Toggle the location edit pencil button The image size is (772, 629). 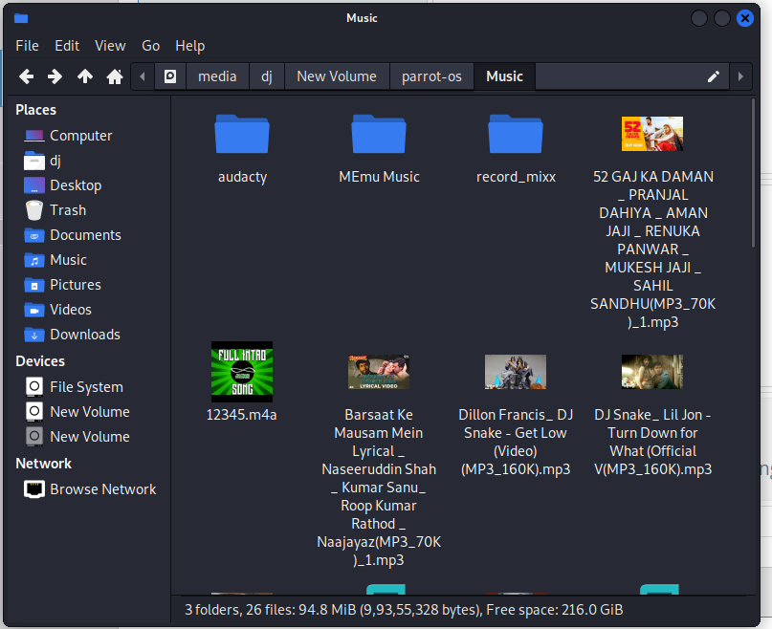coord(713,76)
